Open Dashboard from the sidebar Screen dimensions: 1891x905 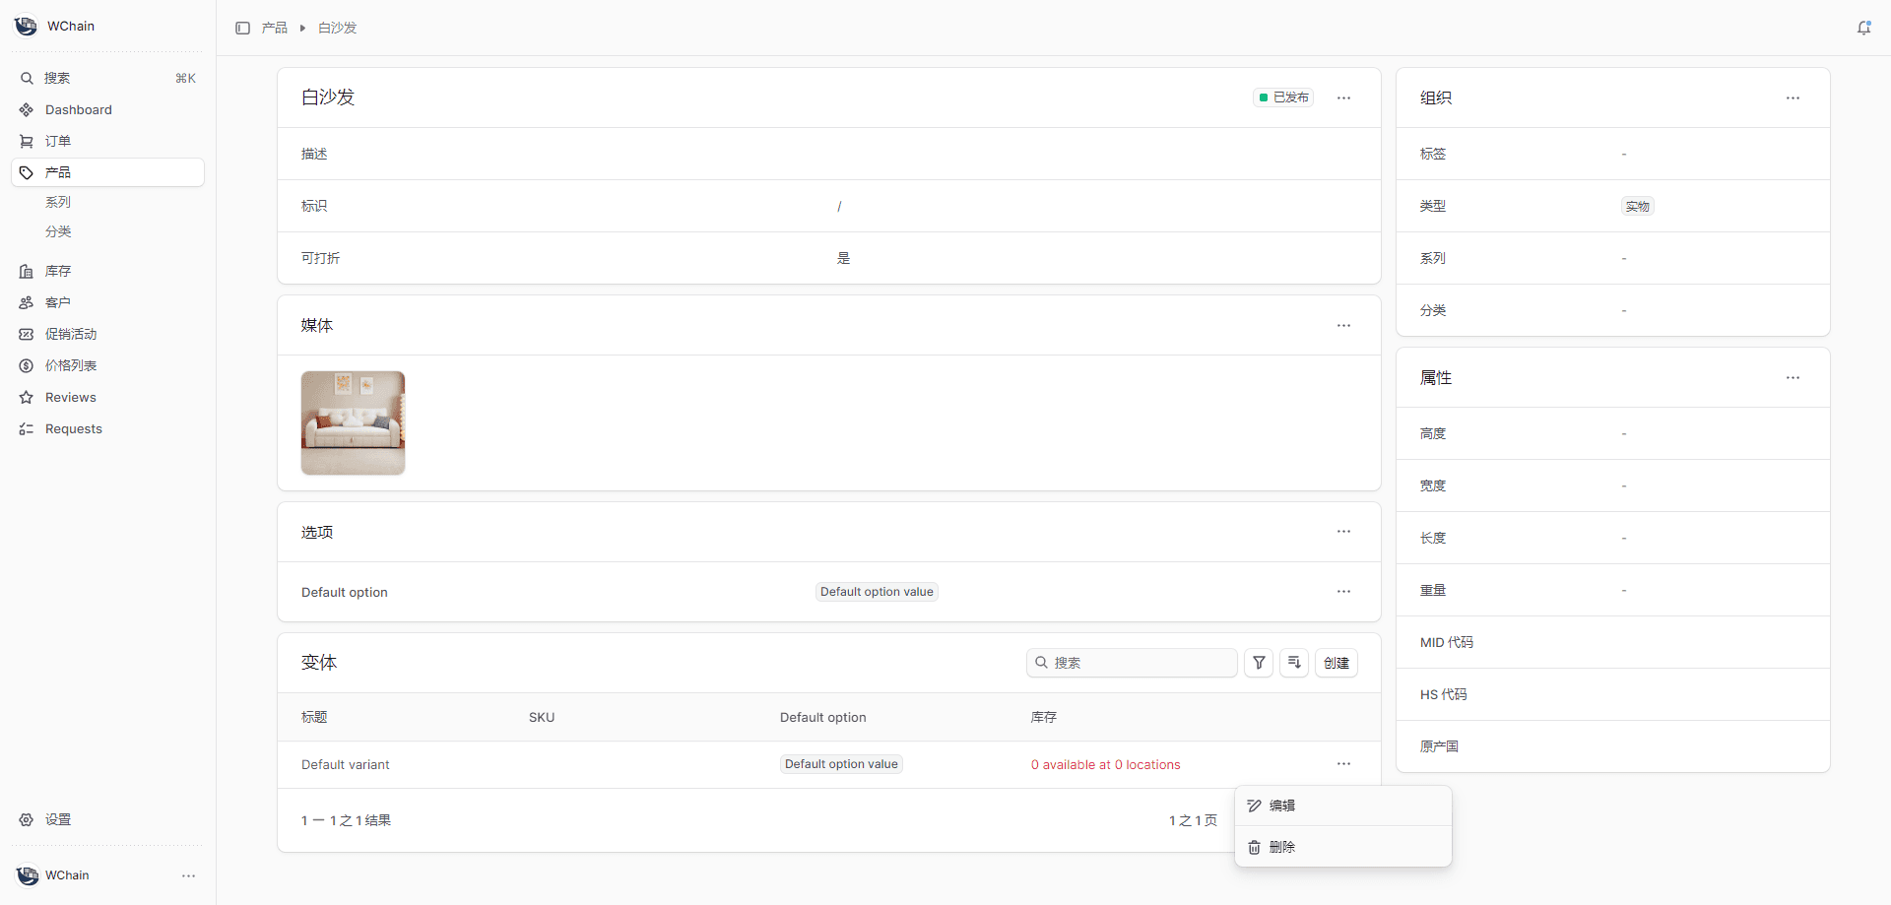pos(79,109)
